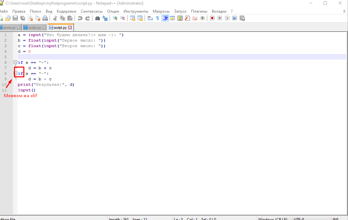Open the Кодировки menu
348x220 pixels.
pyautogui.click(x=66, y=11)
